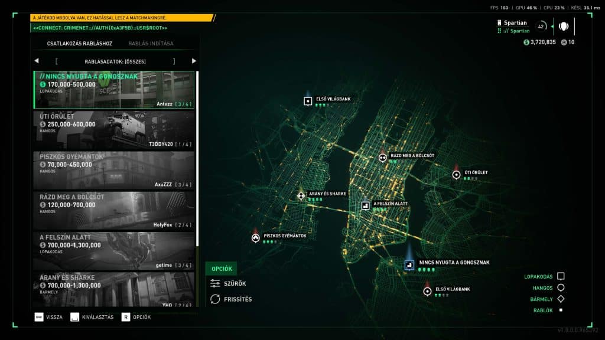This screenshot has height=340, width=605.
Task: Click the CPU 23 % readout
Action: 554,8
